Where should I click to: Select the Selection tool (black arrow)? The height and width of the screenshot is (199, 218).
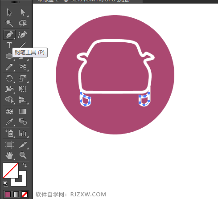(x=9, y=12)
